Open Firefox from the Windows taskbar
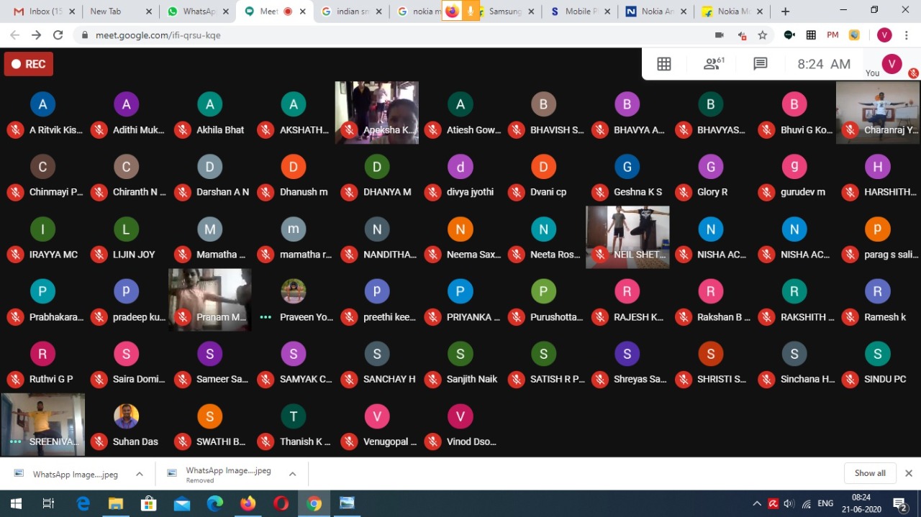 point(248,503)
